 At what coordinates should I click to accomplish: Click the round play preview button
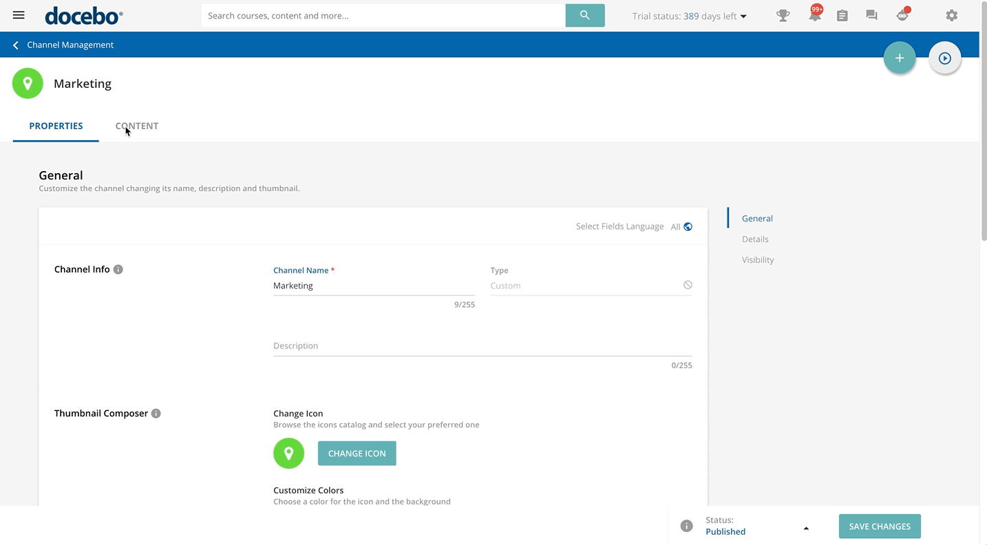pyautogui.click(x=945, y=58)
